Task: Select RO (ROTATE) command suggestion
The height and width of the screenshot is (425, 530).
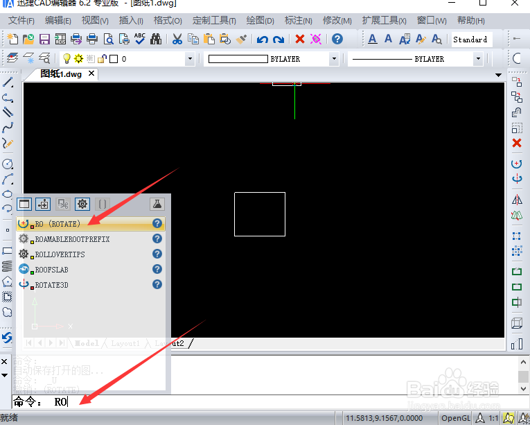Action: tap(91, 224)
